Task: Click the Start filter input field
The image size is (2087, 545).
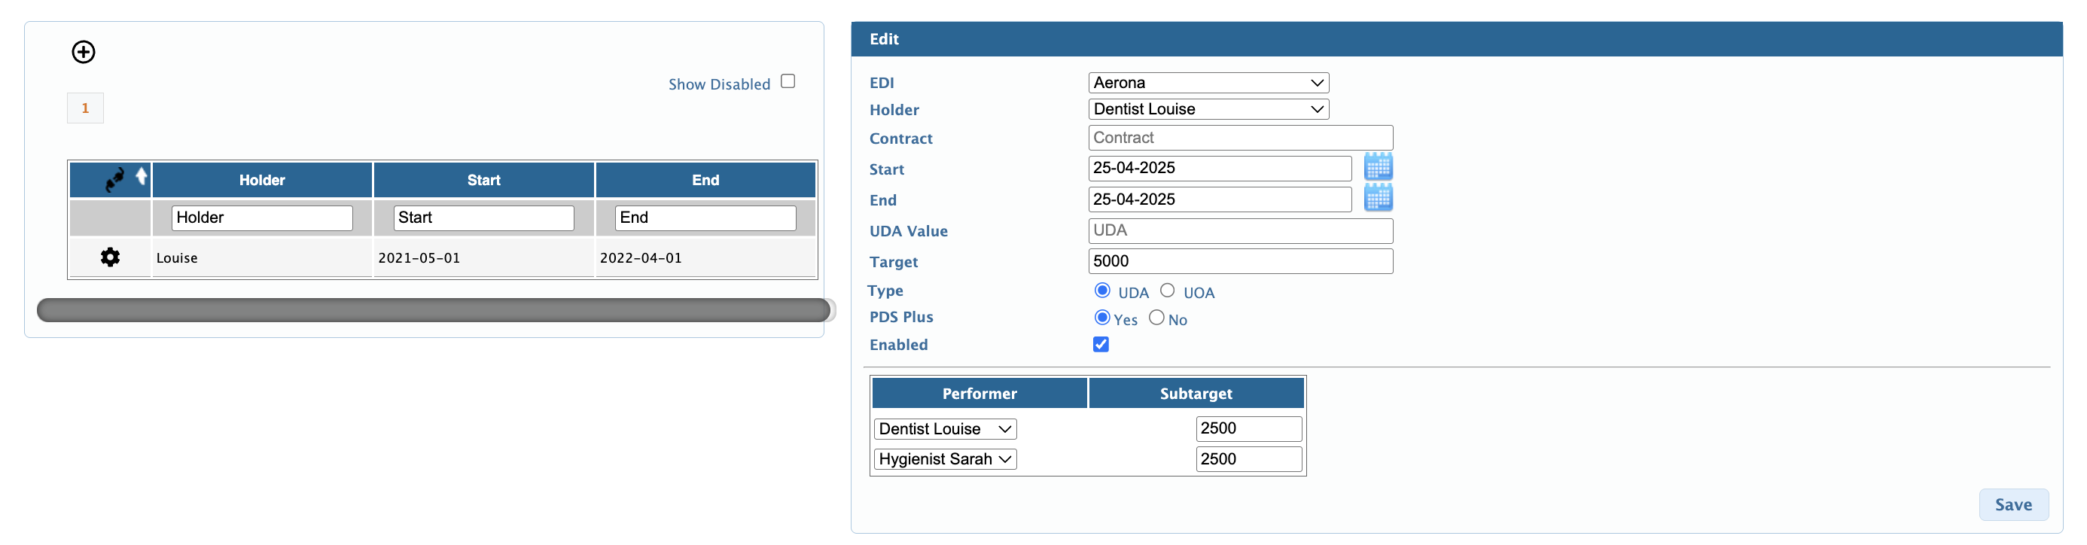Action: click(x=483, y=218)
